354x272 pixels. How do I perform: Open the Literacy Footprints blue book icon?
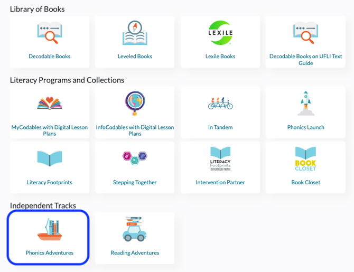(x=49, y=158)
